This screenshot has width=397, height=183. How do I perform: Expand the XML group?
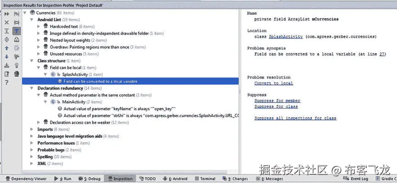pos(32,164)
